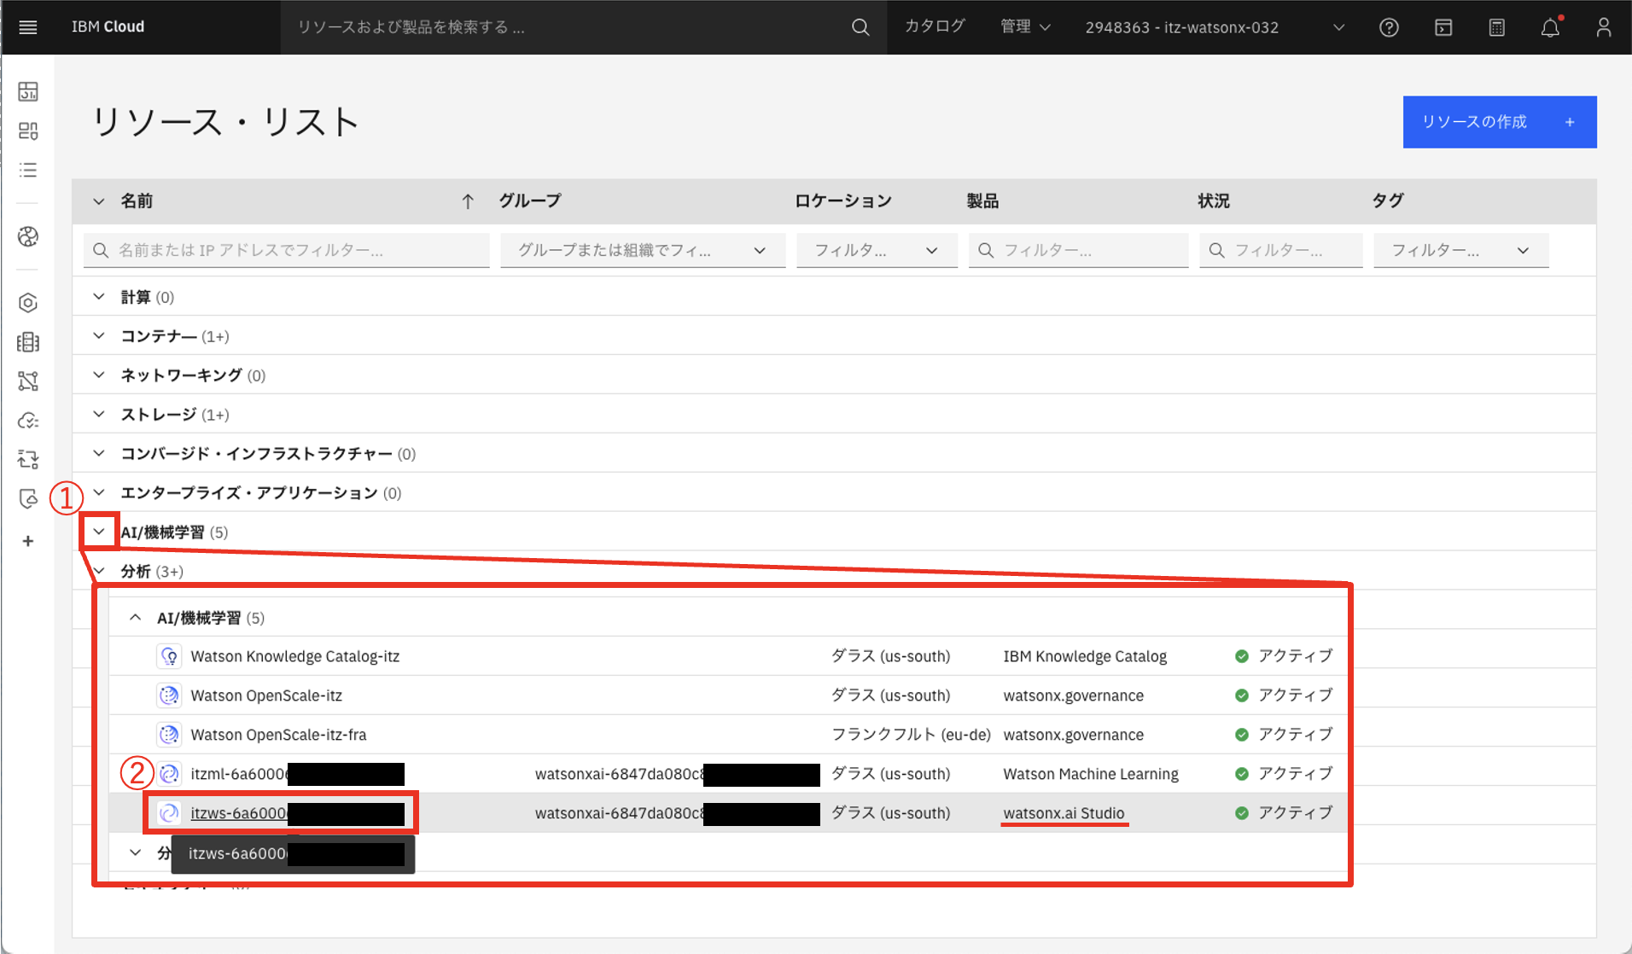The height and width of the screenshot is (954, 1632).
Task: Open the user profile icon
Action: 1603,27
